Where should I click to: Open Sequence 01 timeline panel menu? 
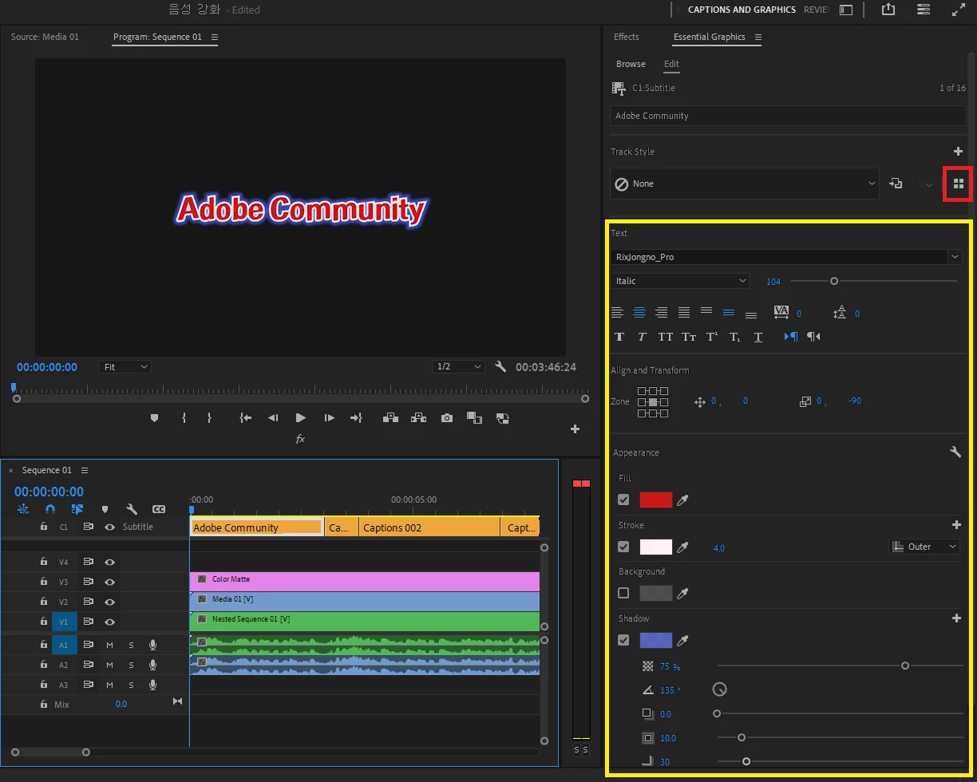tap(85, 470)
